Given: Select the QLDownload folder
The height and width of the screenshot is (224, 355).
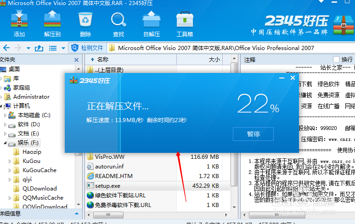Looking at the screenshot, I should (39, 189).
